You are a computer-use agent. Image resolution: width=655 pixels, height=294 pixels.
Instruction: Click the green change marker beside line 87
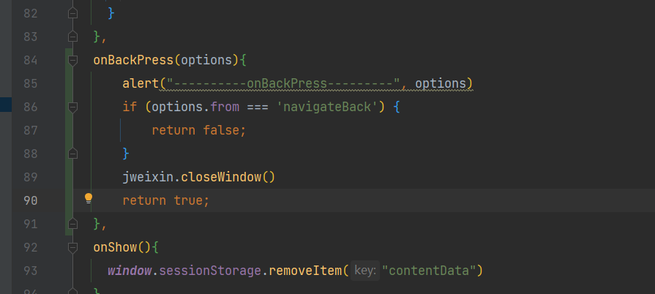pos(69,131)
